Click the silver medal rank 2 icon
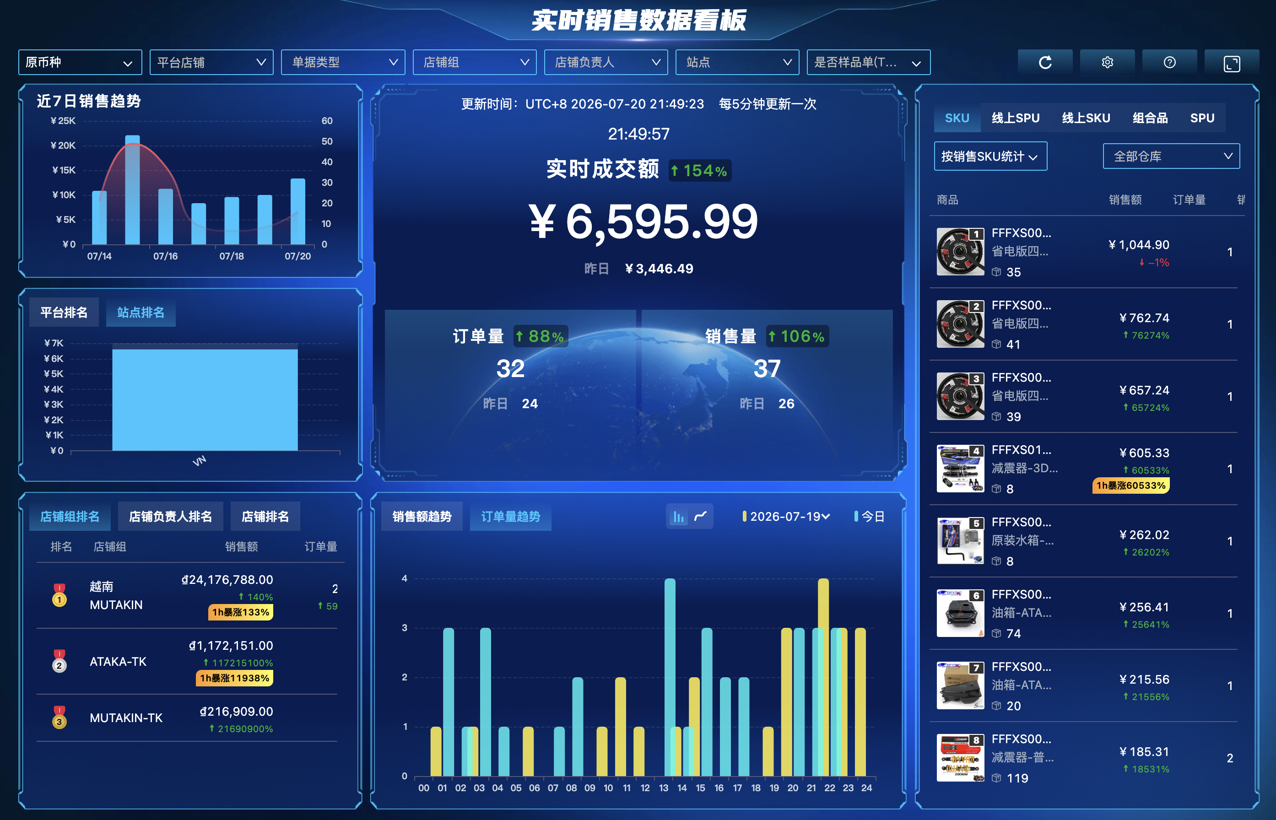 tap(59, 661)
